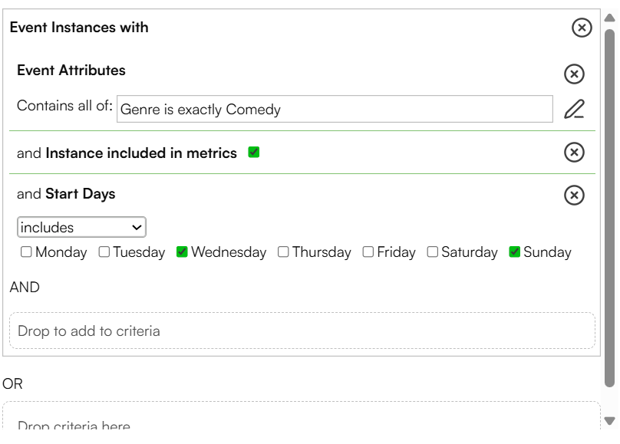Uncheck the Wednesday checkbox
This screenshot has height=444, width=620.
[182, 252]
